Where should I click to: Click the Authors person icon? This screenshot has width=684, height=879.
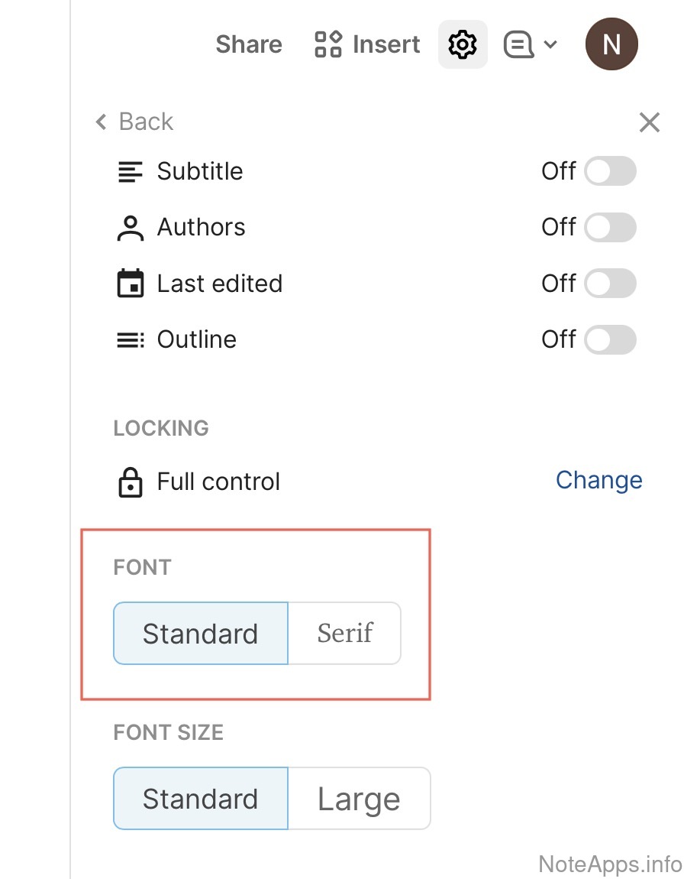click(131, 228)
